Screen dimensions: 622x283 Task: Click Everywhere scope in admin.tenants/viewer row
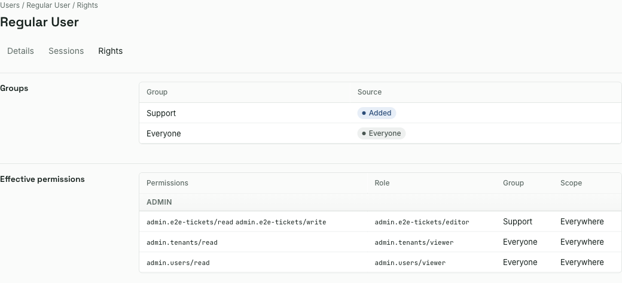pos(582,242)
